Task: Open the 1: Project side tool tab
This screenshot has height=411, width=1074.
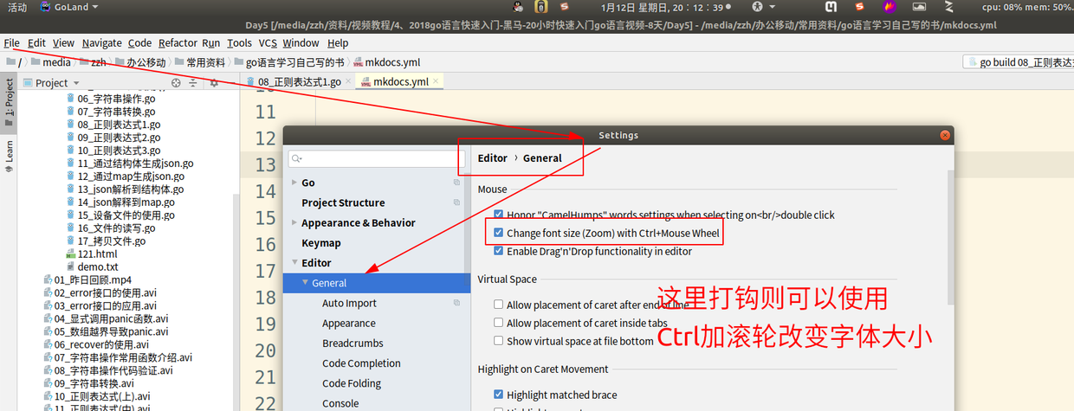Action: point(9,101)
